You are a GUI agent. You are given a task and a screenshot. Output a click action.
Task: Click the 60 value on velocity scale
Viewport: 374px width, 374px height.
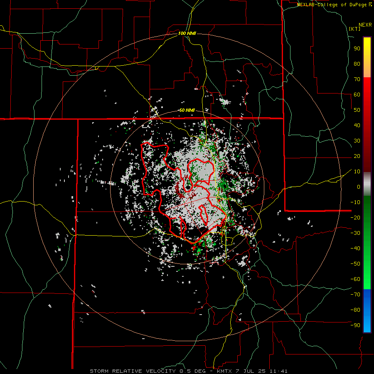point(357,95)
